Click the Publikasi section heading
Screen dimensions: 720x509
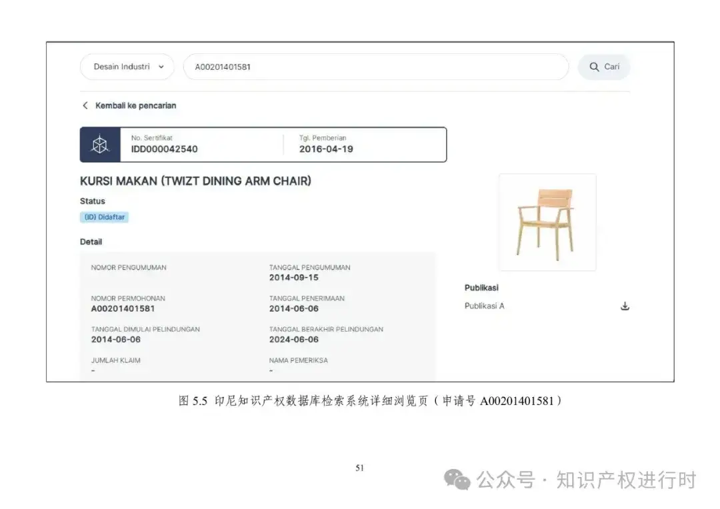481,288
